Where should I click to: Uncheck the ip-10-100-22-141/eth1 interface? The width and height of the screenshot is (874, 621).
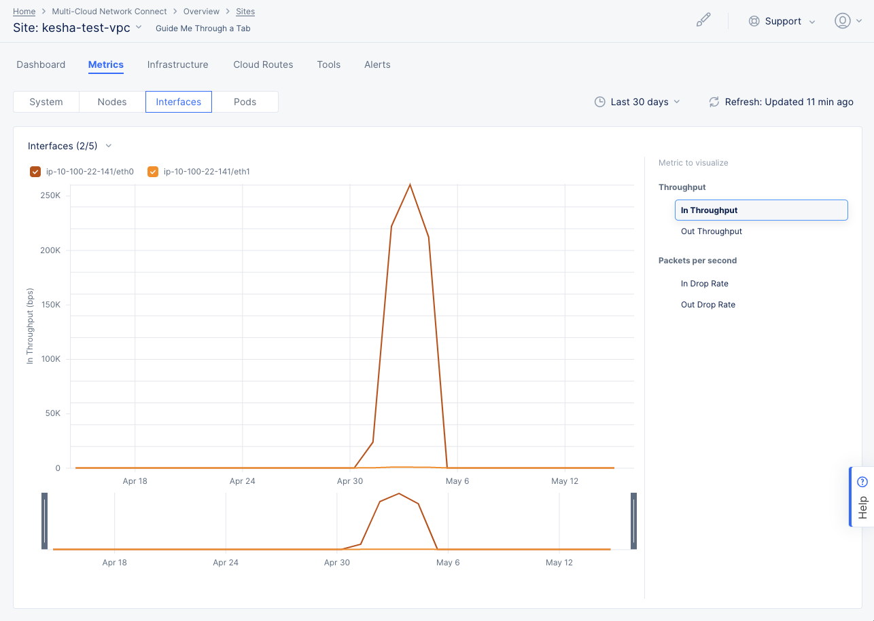point(153,172)
